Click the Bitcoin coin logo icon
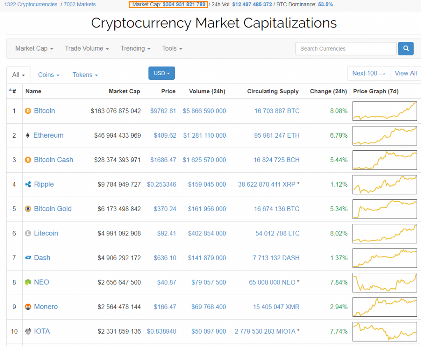This screenshot has width=421, height=346. (28, 111)
